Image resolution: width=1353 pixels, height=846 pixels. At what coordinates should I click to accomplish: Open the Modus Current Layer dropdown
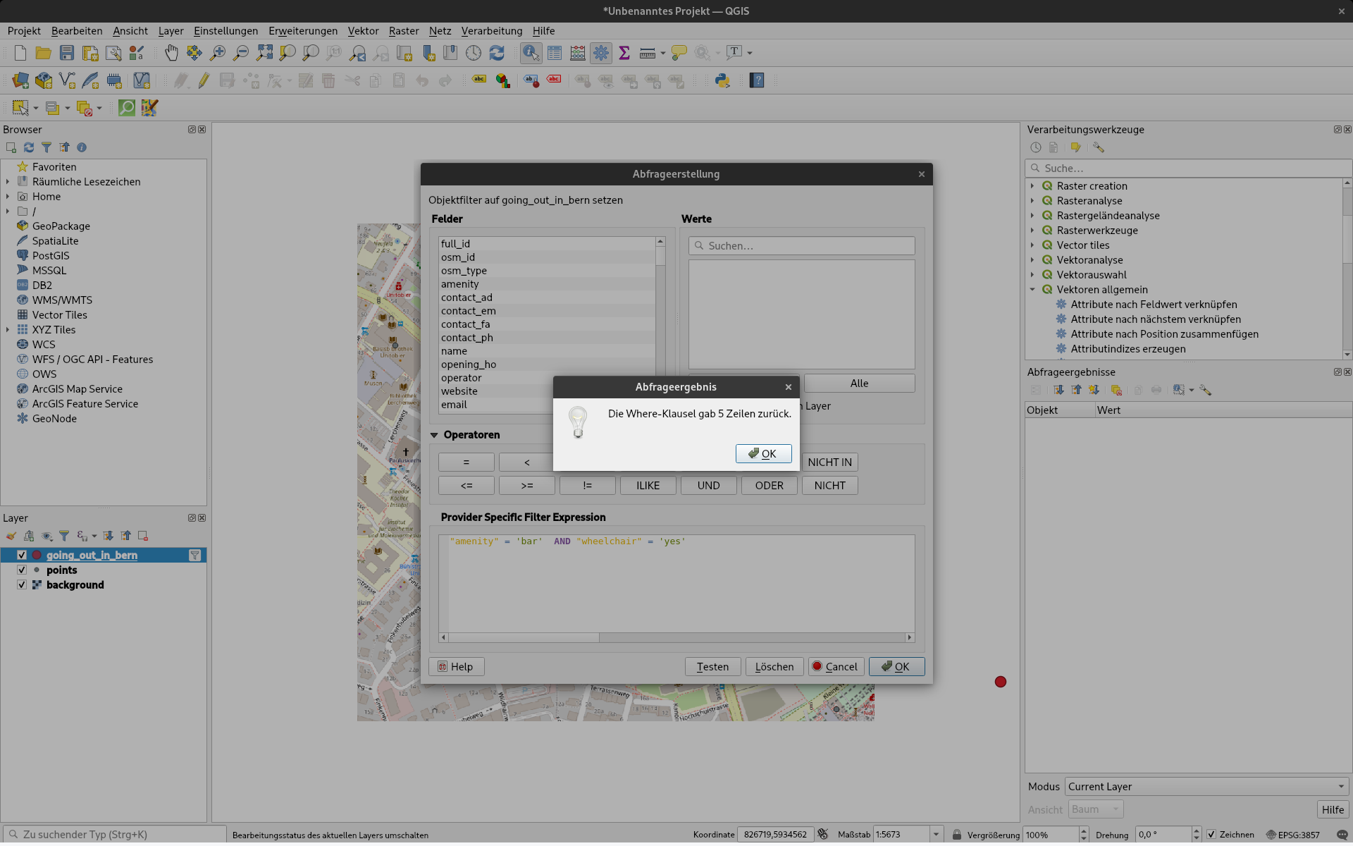[x=1206, y=787]
